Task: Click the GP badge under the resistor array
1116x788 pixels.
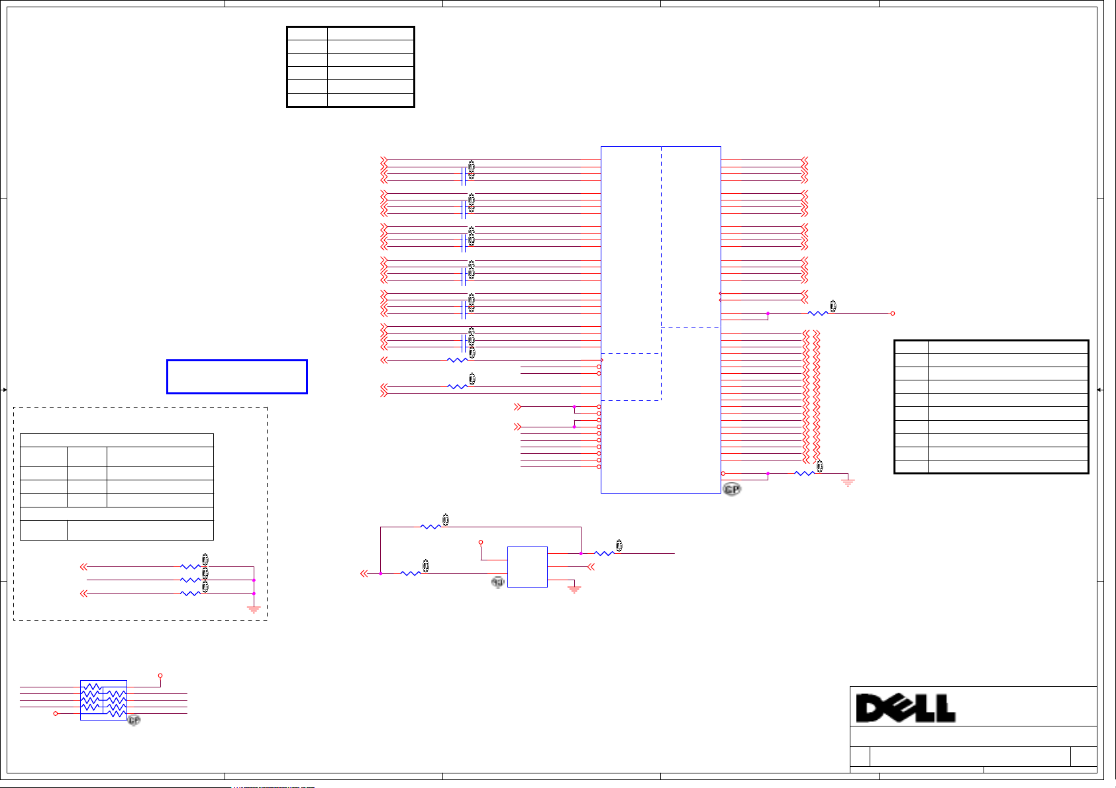Action: click(134, 721)
